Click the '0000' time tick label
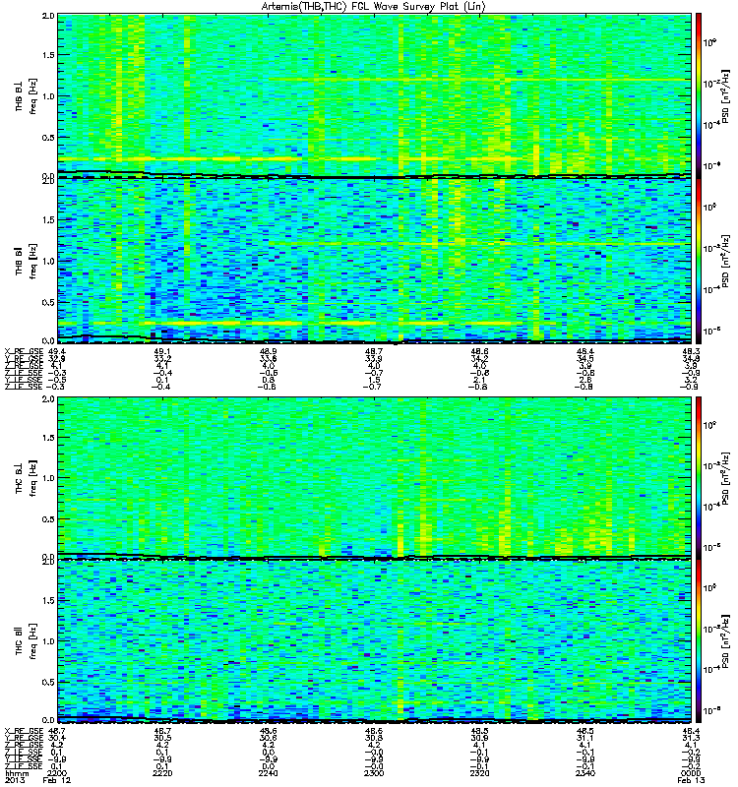 coord(692,773)
